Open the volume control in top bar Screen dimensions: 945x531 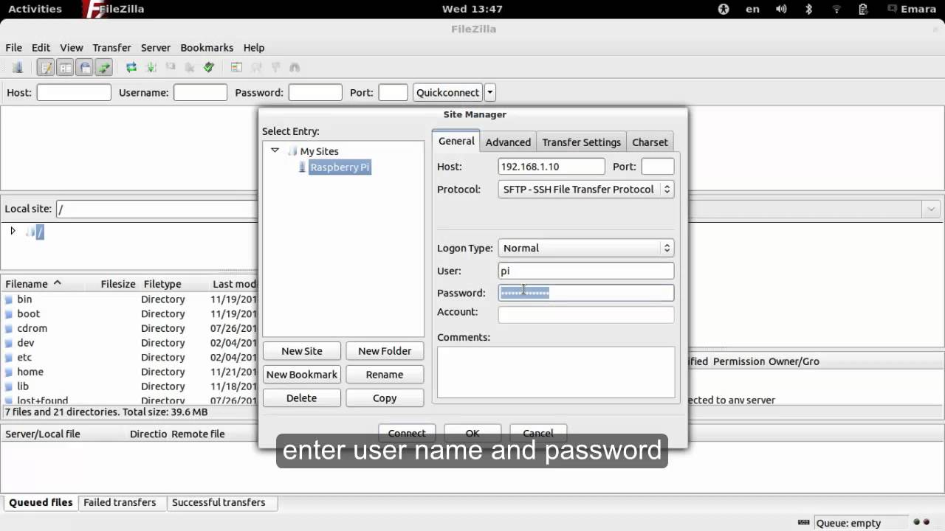coord(782,9)
